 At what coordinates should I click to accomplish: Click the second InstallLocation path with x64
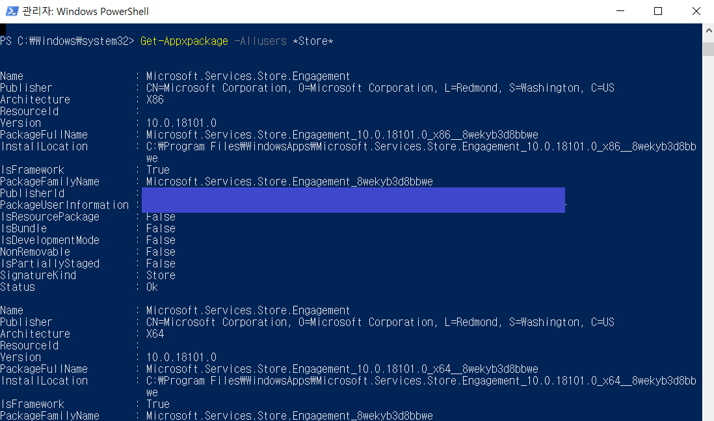click(421, 387)
